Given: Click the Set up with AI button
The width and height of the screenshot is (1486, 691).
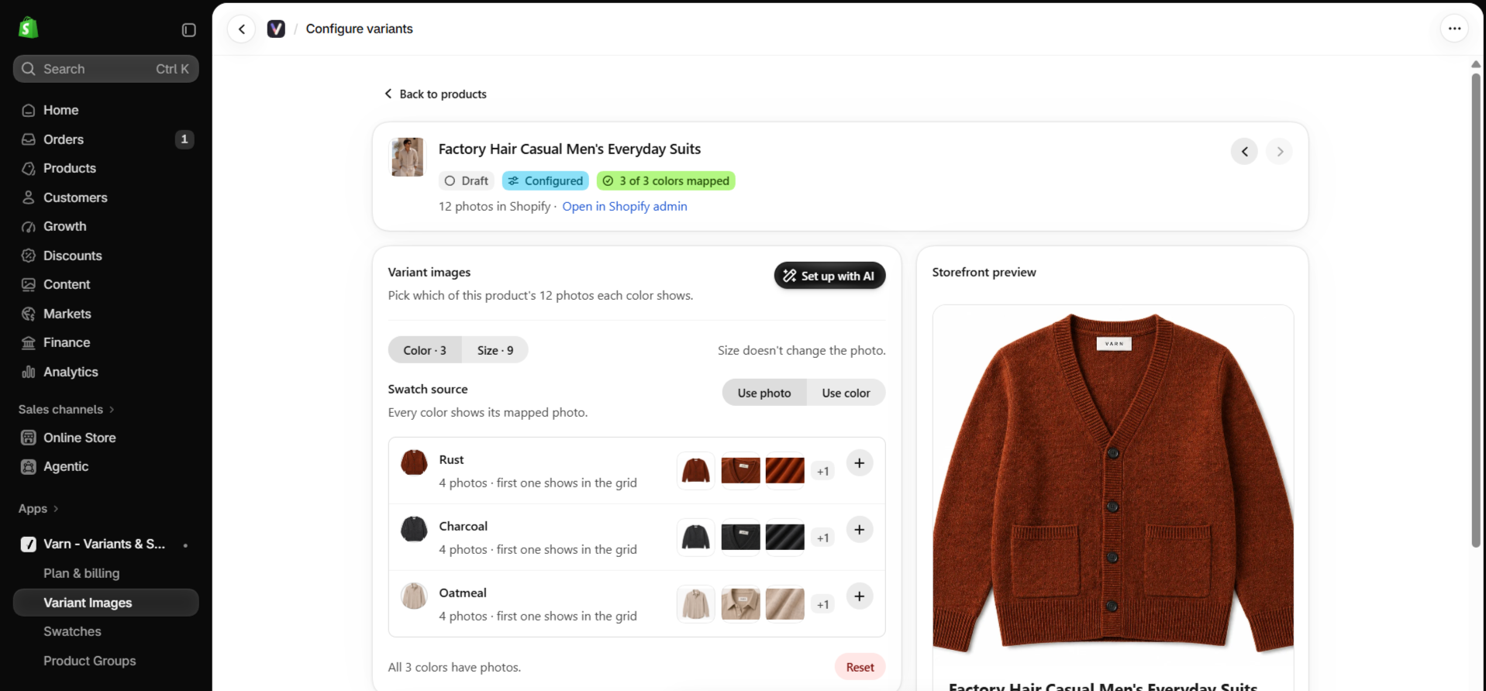Looking at the screenshot, I should [829, 276].
